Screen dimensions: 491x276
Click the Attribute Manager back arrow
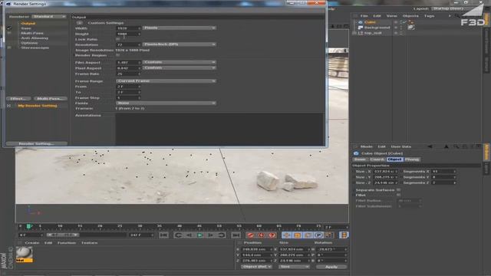[x=430, y=146]
